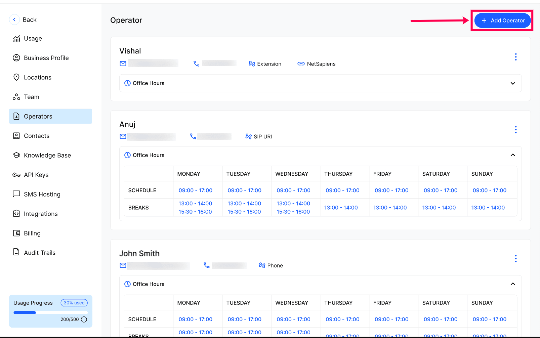Click John Smith's email envelope icon

(123, 265)
